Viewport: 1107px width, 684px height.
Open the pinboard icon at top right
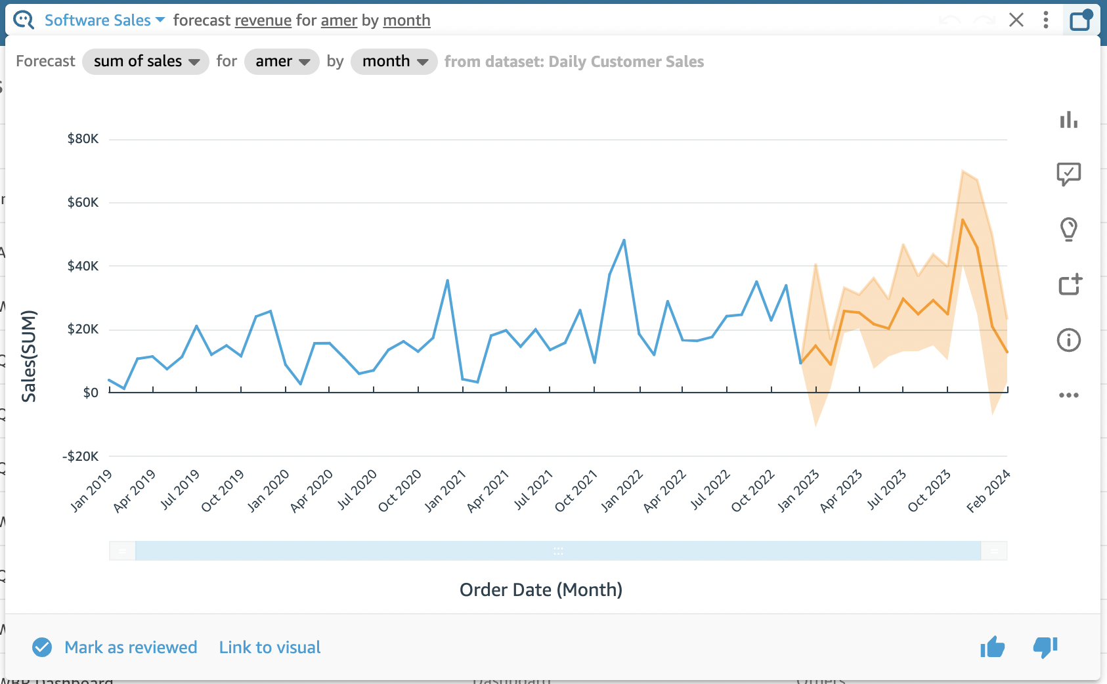click(x=1081, y=20)
